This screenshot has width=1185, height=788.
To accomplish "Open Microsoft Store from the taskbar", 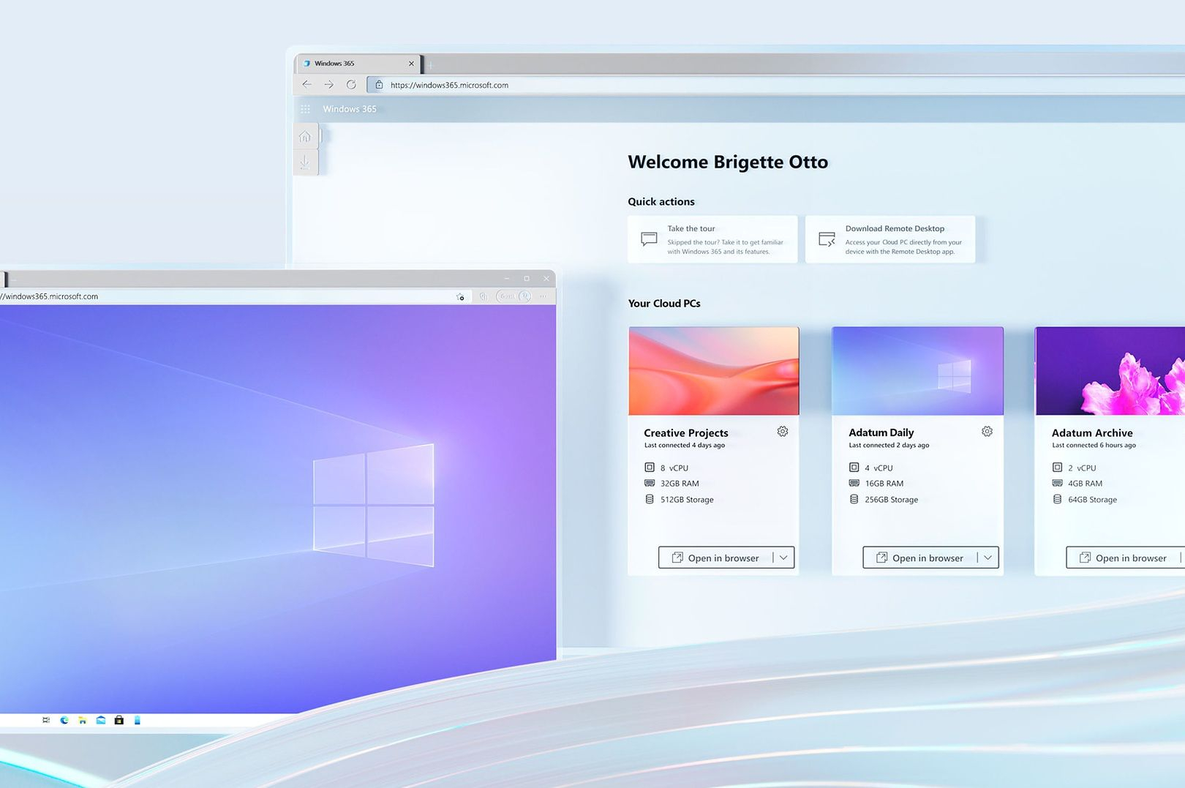I will click(x=118, y=720).
